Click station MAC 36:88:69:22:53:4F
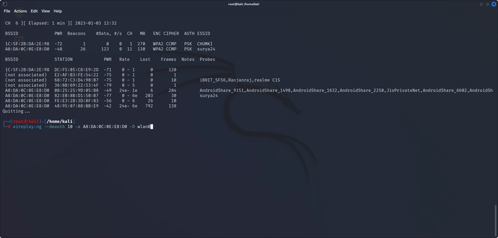This screenshot has width=498, height=238. click(77, 85)
